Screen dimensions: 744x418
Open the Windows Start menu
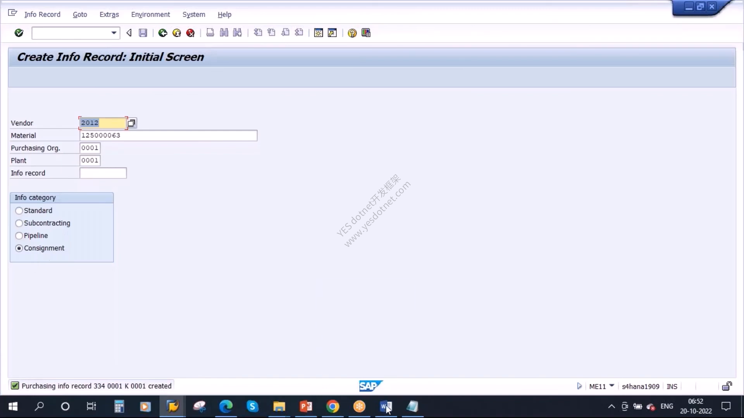(13, 406)
